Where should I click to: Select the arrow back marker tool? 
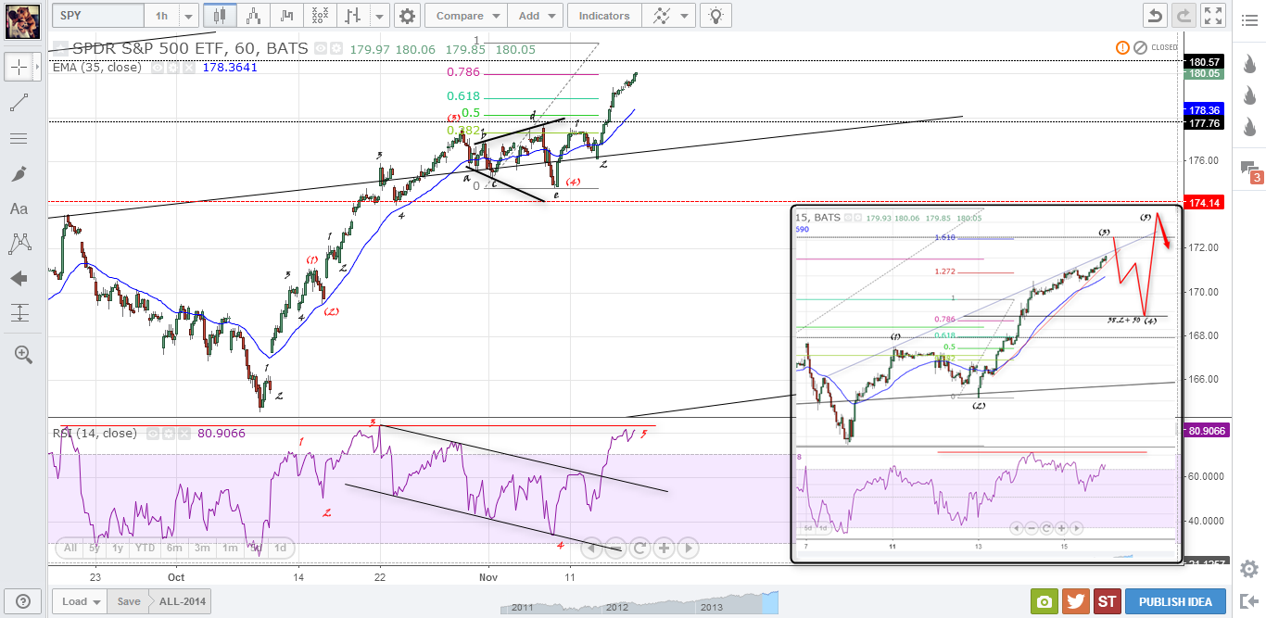tap(19, 278)
